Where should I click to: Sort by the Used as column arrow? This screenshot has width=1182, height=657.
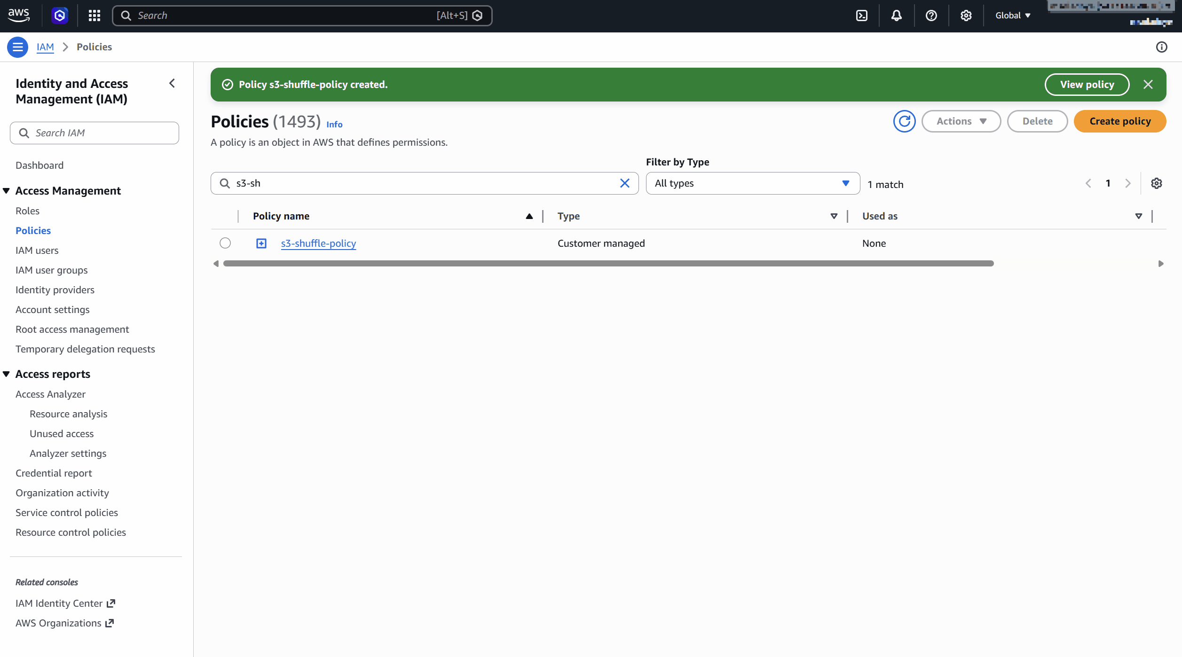pos(1139,216)
